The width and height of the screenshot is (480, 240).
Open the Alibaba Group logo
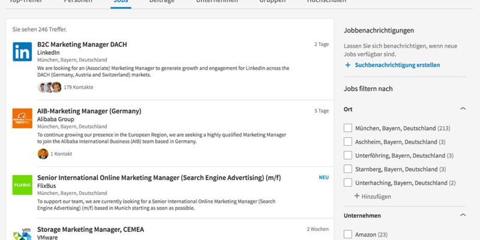point(22,118)
